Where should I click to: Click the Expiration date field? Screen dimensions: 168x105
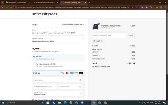tap(45, 87)
